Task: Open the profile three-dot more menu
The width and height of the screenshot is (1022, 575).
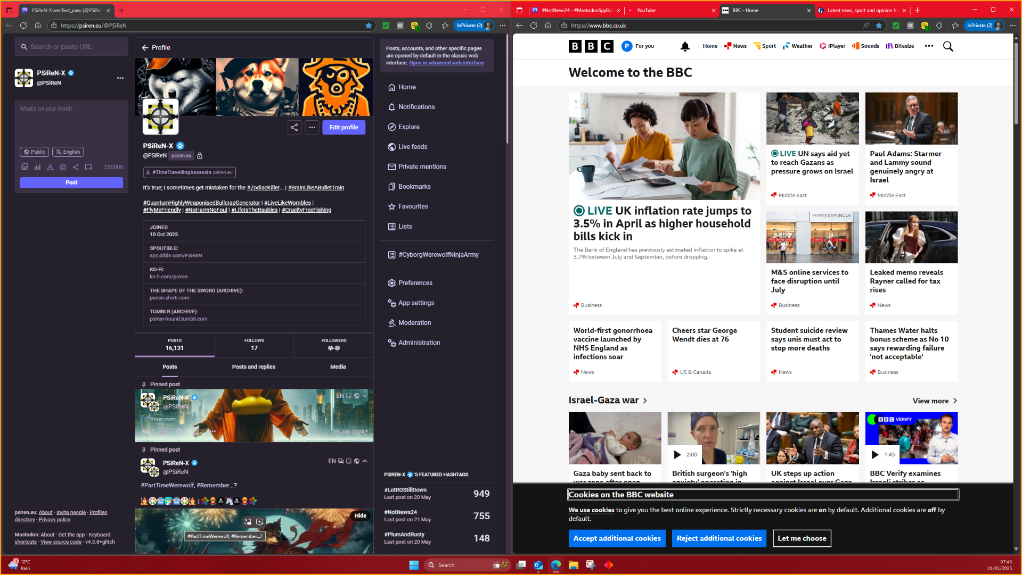Action: tap(312, 128)
